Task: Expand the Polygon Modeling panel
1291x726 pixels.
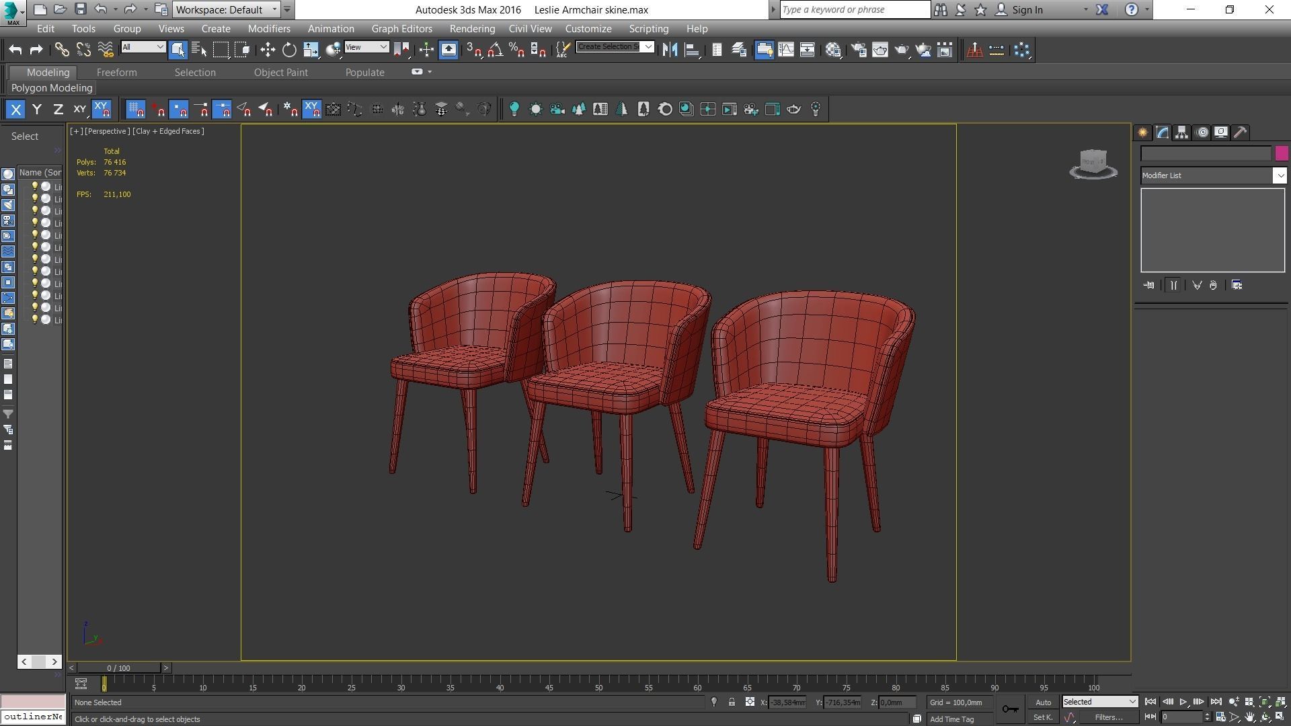Action: click(x=52, y=88)
